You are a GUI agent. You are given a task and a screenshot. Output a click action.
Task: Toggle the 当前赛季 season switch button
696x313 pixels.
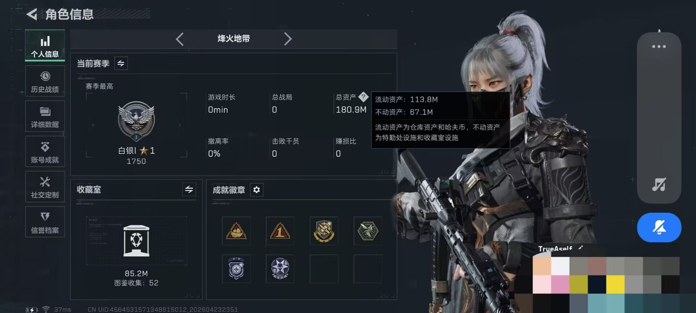(121, 63)
